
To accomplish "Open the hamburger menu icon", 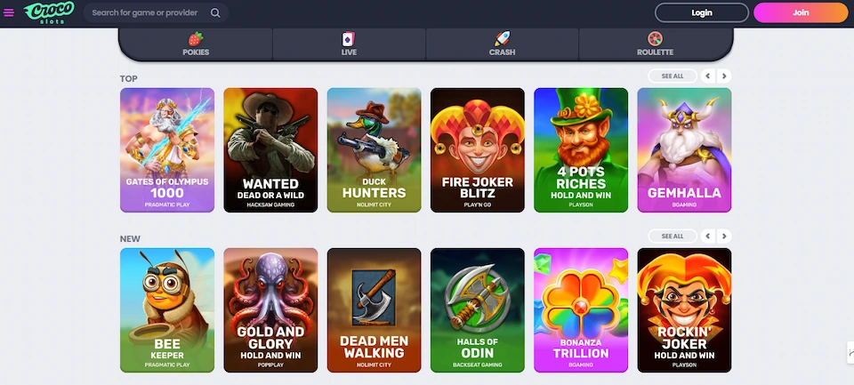I will 9,12.
